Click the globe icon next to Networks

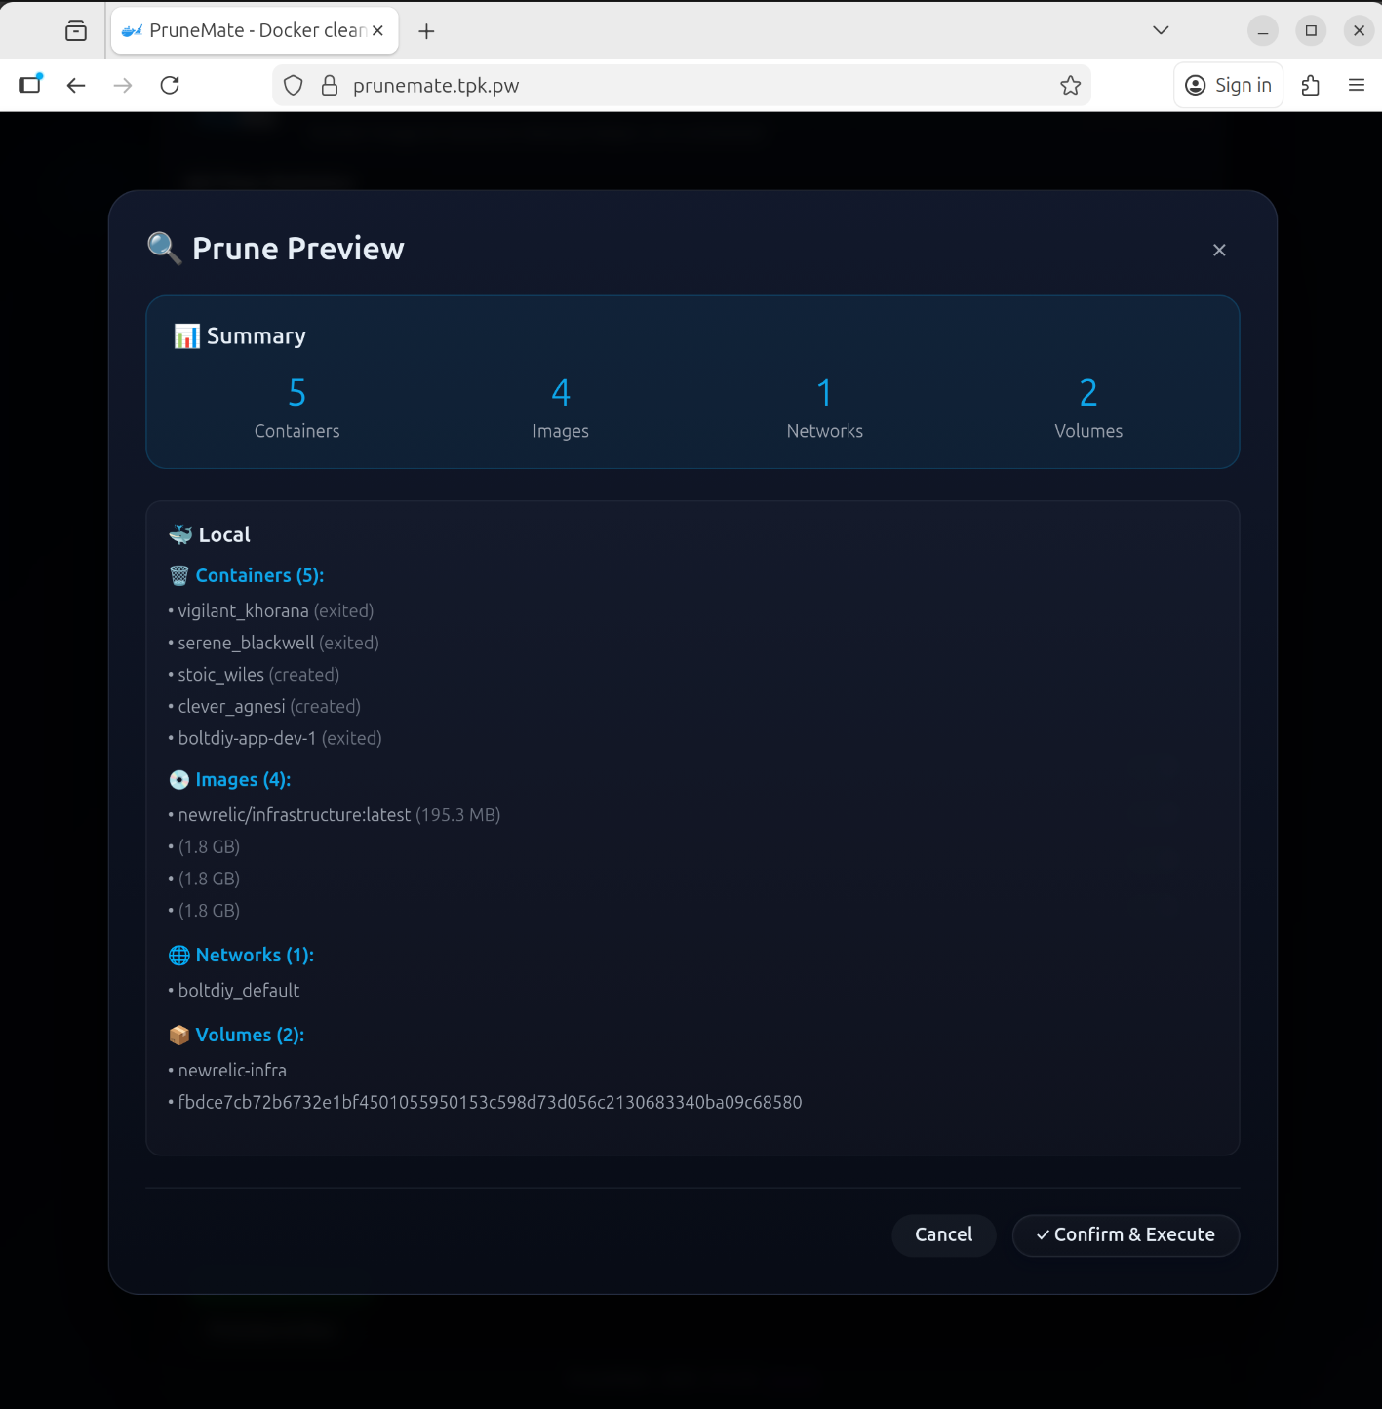pyautogui.click(x=179, y=956)
